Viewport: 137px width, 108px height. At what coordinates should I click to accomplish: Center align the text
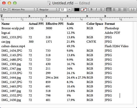(x=114, y=10)
